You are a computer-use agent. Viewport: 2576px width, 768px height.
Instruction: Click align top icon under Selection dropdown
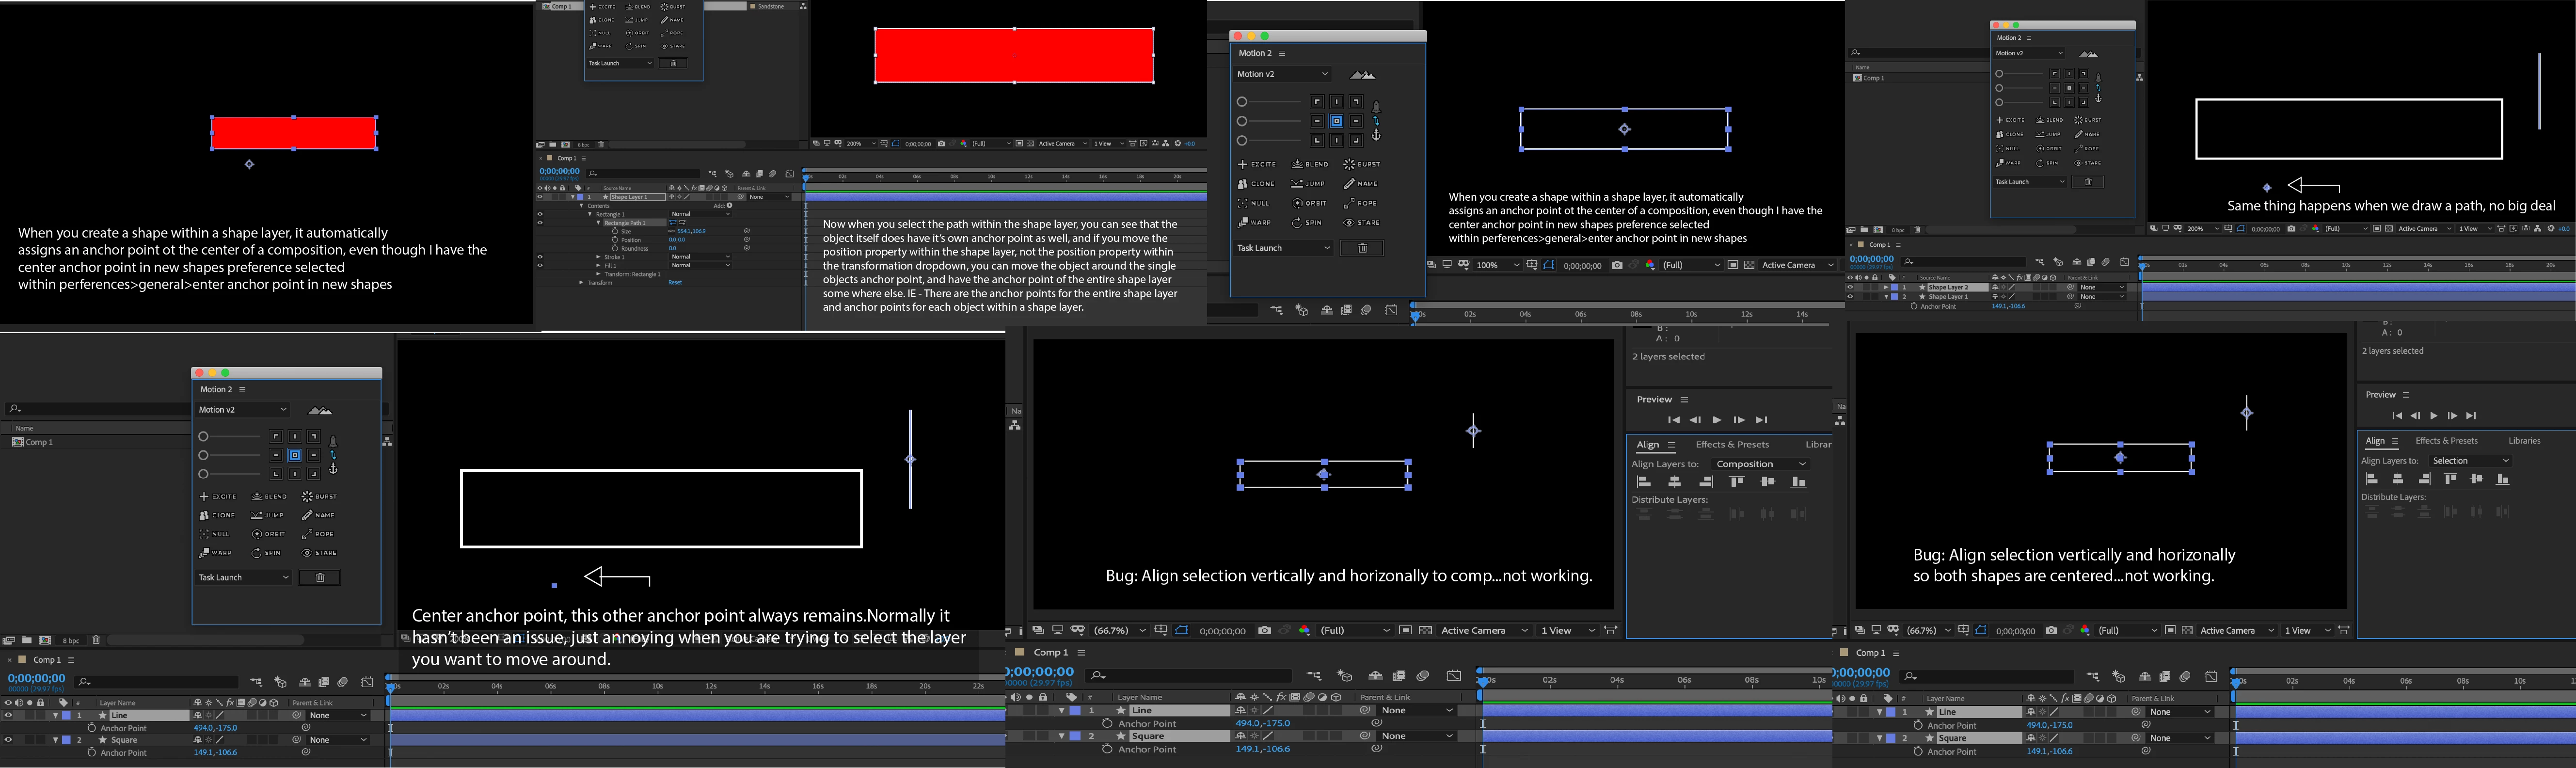[x=2450, y=479]
